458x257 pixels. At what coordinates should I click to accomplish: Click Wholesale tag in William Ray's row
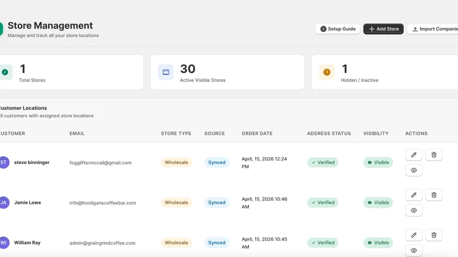[176, 243]
